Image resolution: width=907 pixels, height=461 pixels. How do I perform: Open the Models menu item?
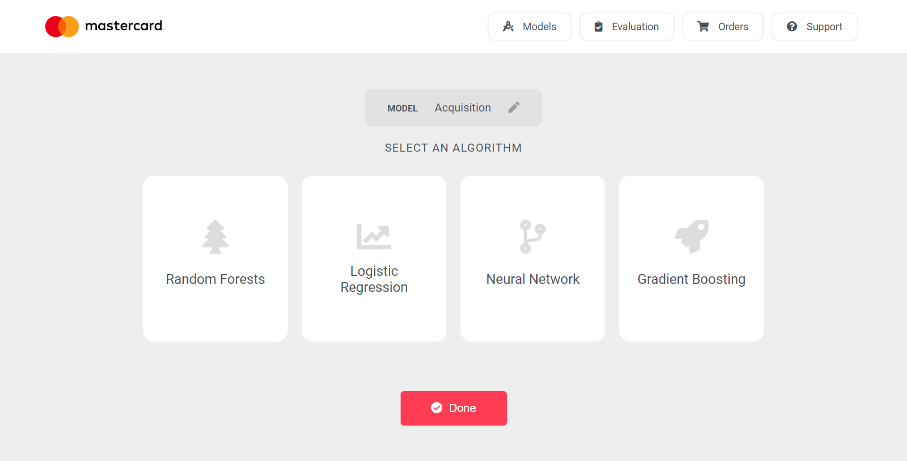(530, 26)
